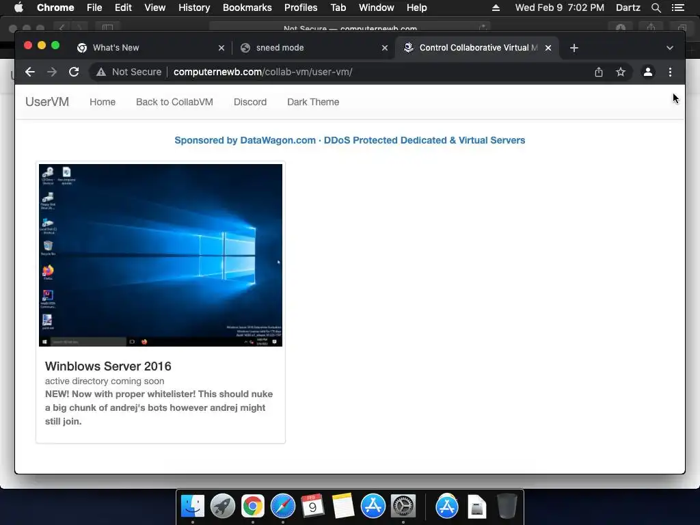Select the Control Collaborative Virtual tab
The height and width of the screenshot is (525, 700).
pos(476,48)
